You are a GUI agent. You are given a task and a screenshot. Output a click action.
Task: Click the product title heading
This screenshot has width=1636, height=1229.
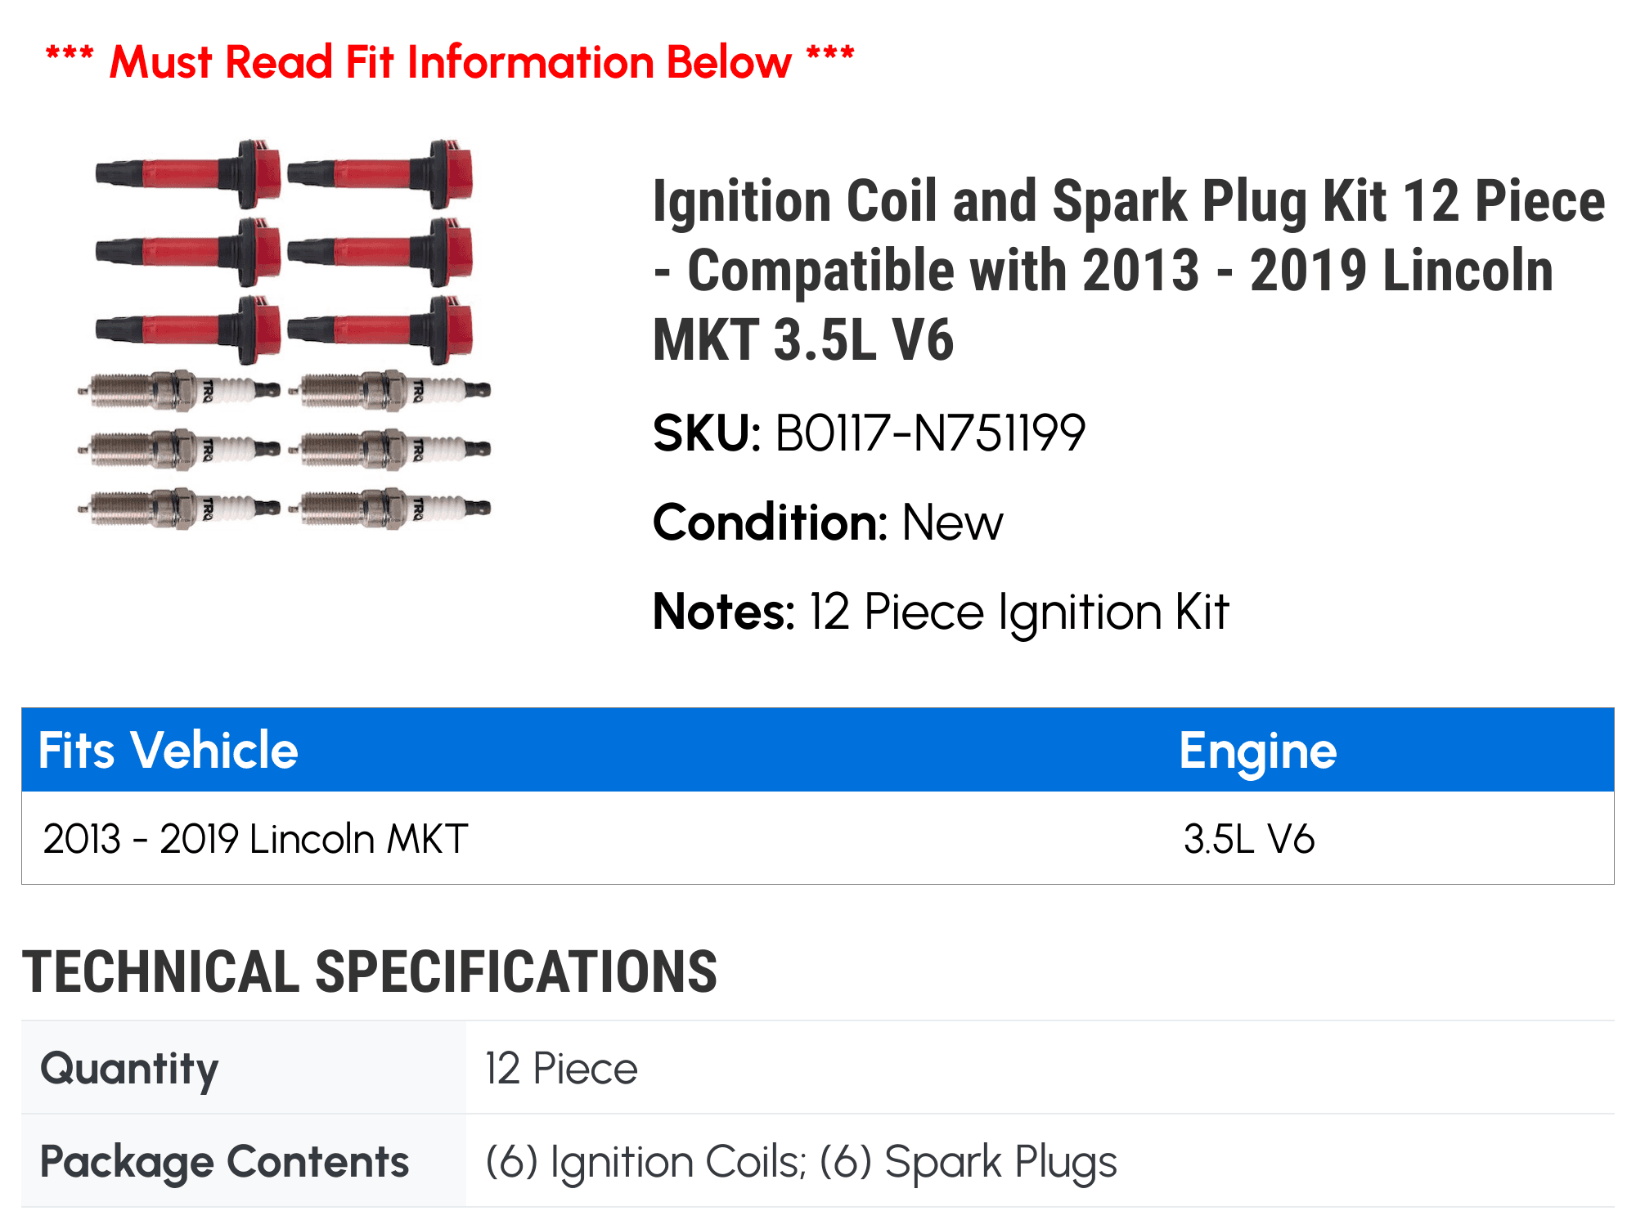(1129, 270)
